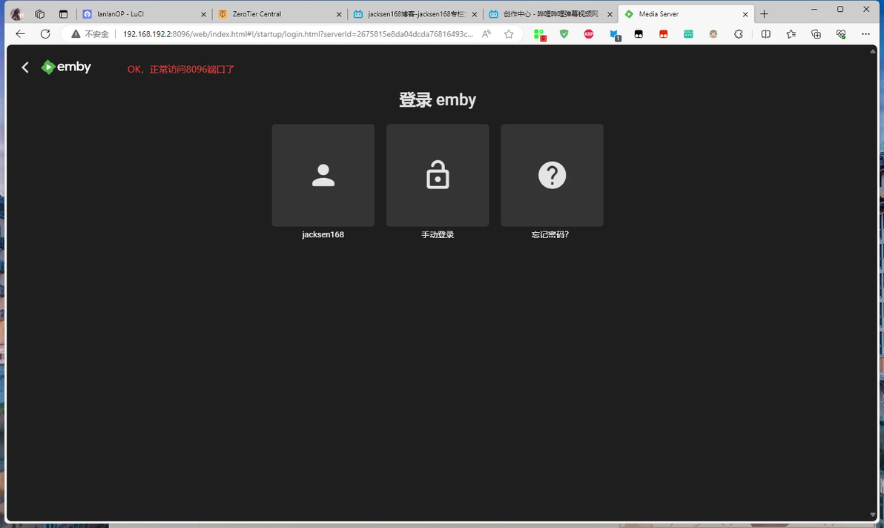
Task: Click the address bar URL field
Action: point(297,34)
